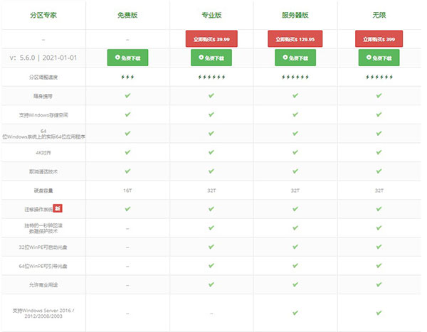Click the 立即购买 $39.99 button
The height and width of the screenshot is (332, 427).
pyautogui.click(x=211, y=38)
